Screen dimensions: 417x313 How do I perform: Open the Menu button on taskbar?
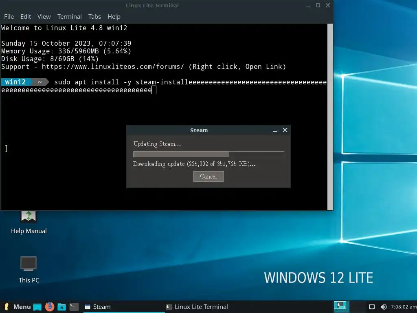coord(18,307)
